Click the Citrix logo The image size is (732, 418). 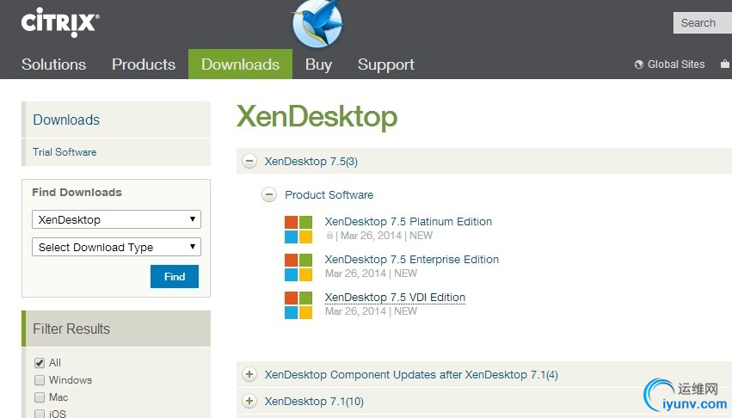point(59,22)
